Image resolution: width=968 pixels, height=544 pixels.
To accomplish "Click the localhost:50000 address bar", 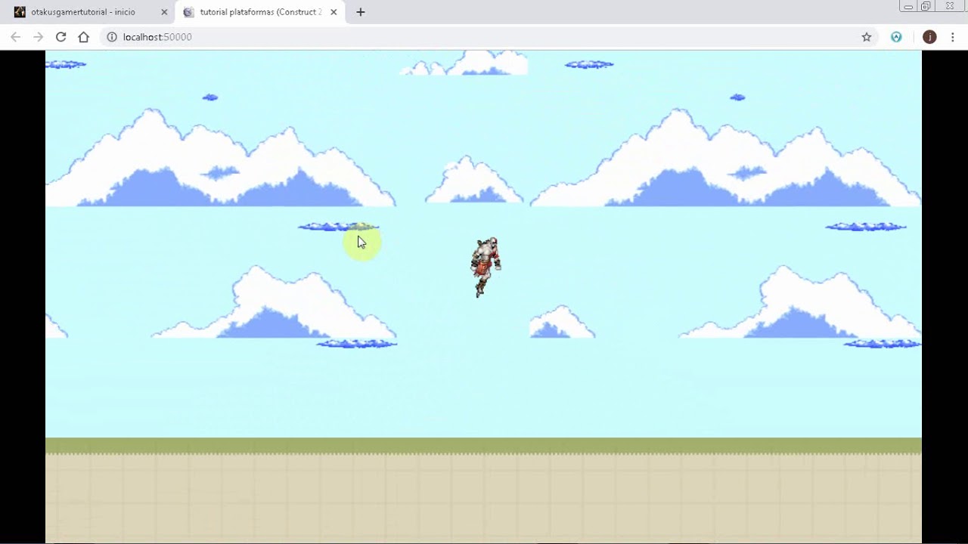I will click(x=489, y=37).
